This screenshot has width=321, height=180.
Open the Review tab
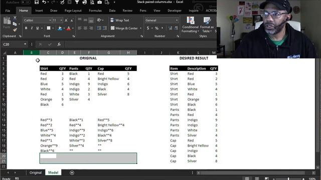point(127,10)
